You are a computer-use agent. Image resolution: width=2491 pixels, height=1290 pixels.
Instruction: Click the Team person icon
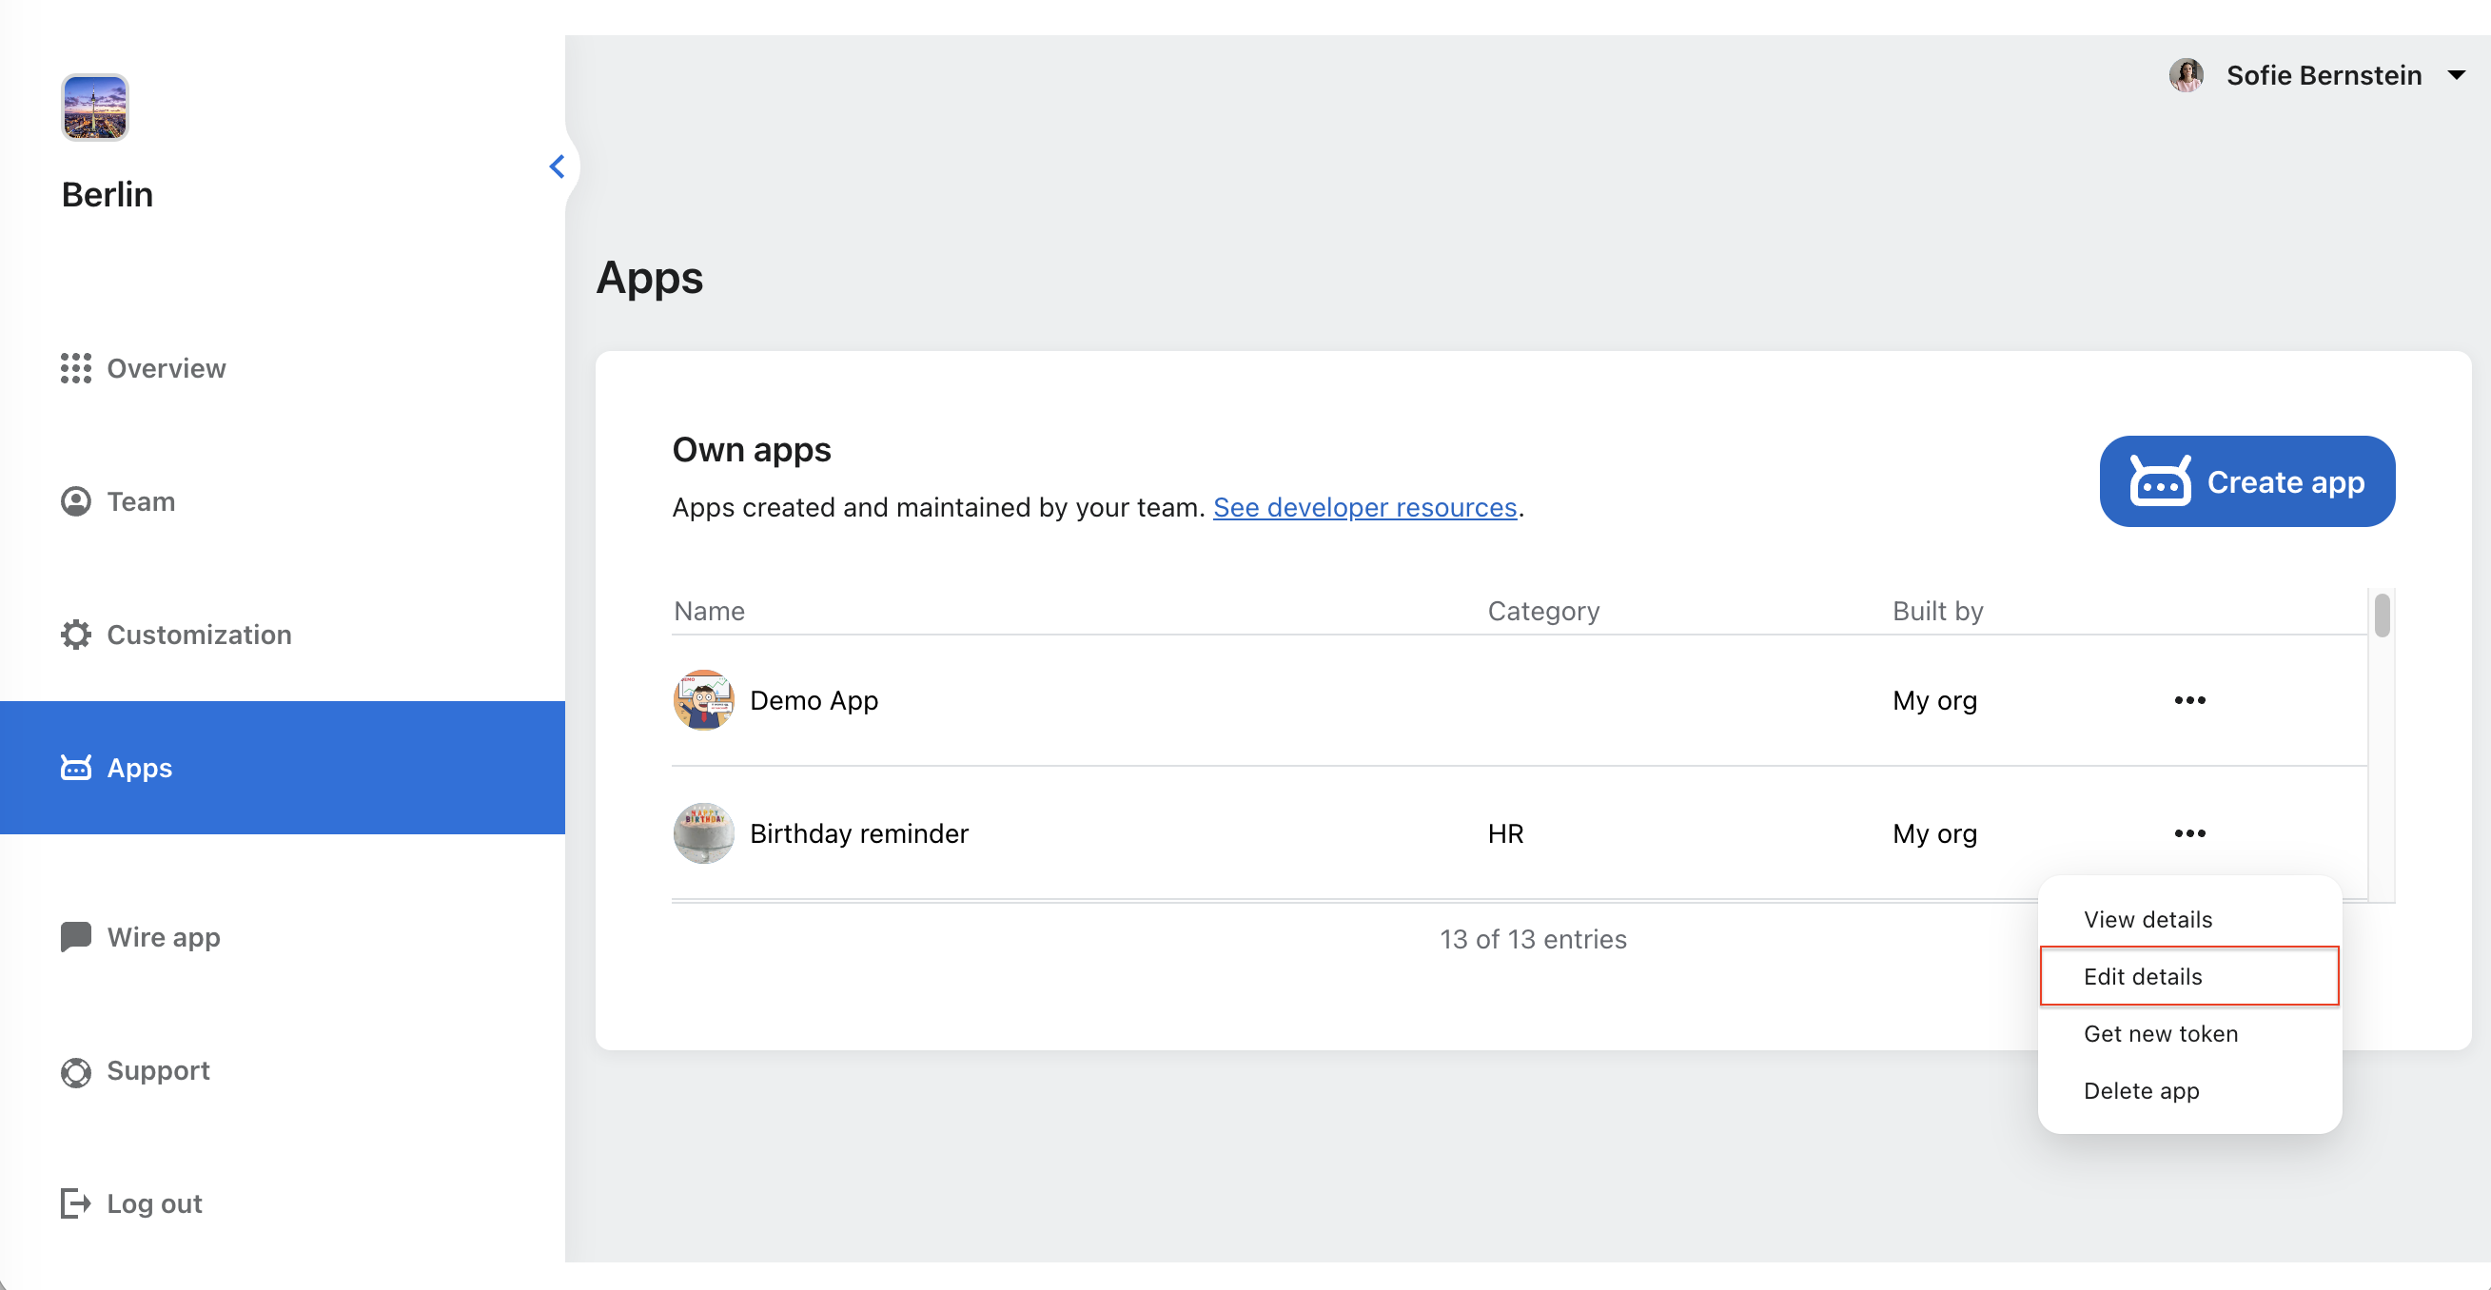coord(75,502)
